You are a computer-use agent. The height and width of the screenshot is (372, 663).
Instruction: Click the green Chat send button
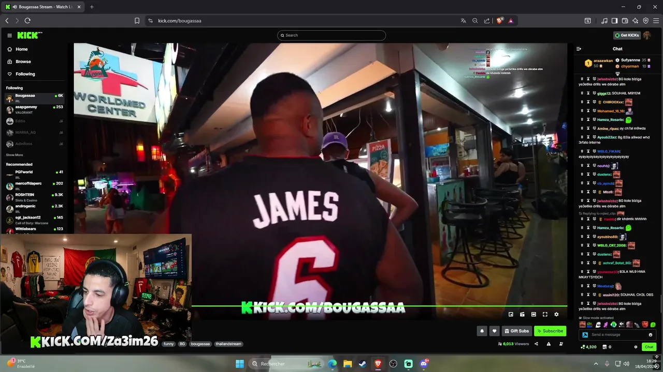coord(649,347)
